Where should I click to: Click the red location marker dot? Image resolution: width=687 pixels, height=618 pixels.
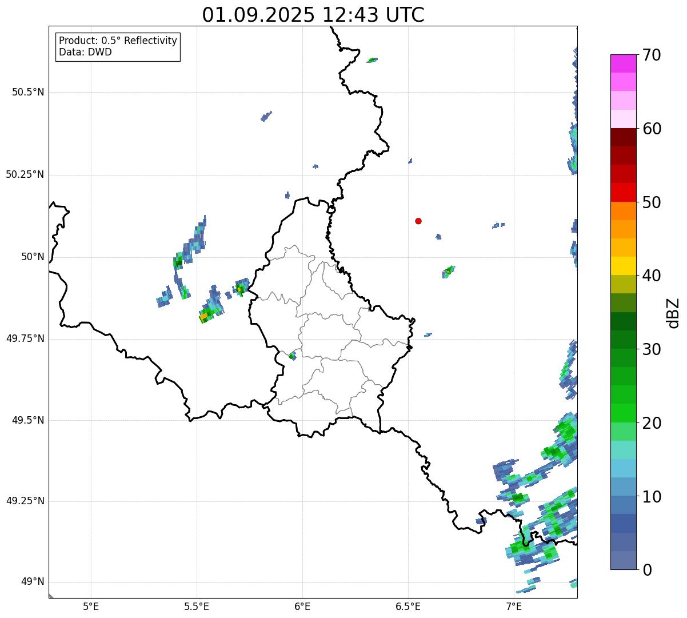[x=418, y=221]
